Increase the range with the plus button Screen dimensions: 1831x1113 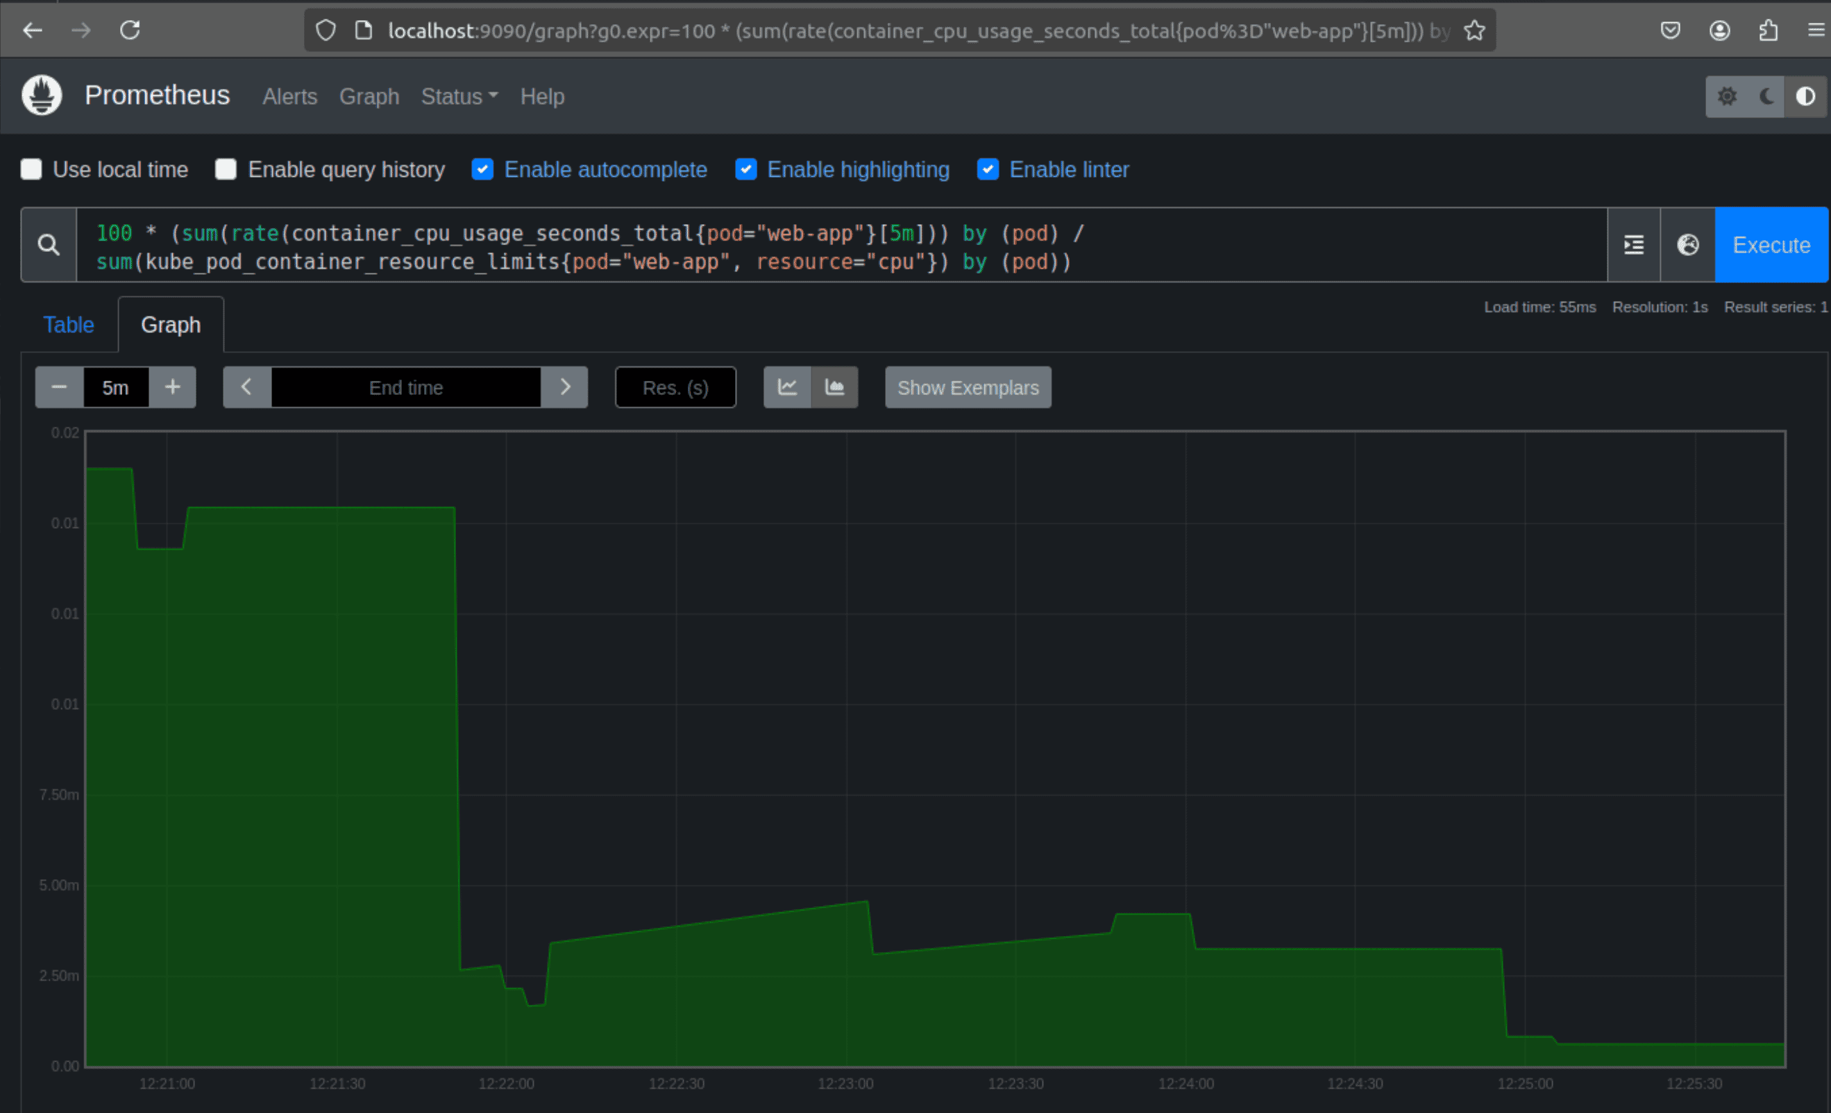[x=172, y=387]
